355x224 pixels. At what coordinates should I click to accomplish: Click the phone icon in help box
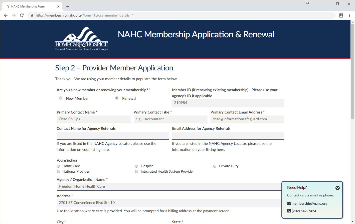tap(289, 211)
